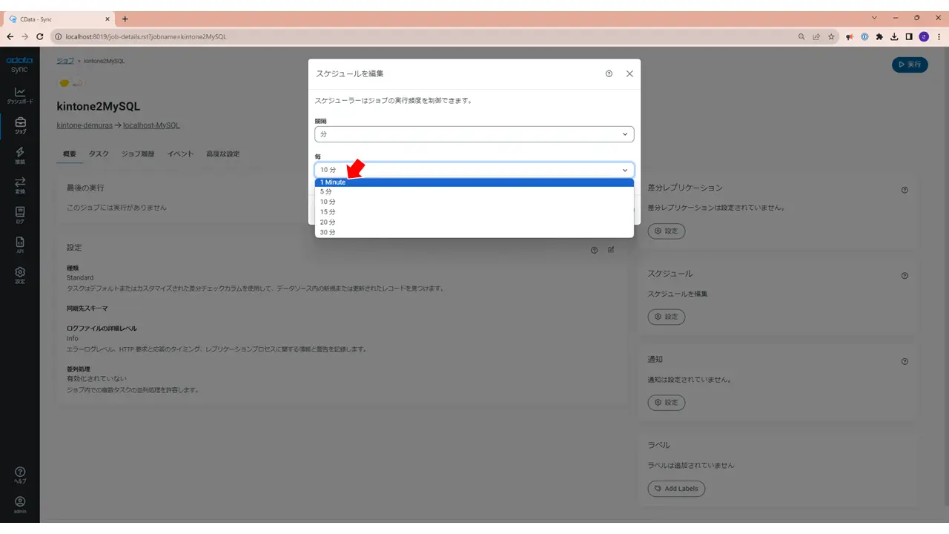The height and width of the screenshot is (534, 949).
Task: Open the Log sidebar icon
Action: click(x=20, y=215)
